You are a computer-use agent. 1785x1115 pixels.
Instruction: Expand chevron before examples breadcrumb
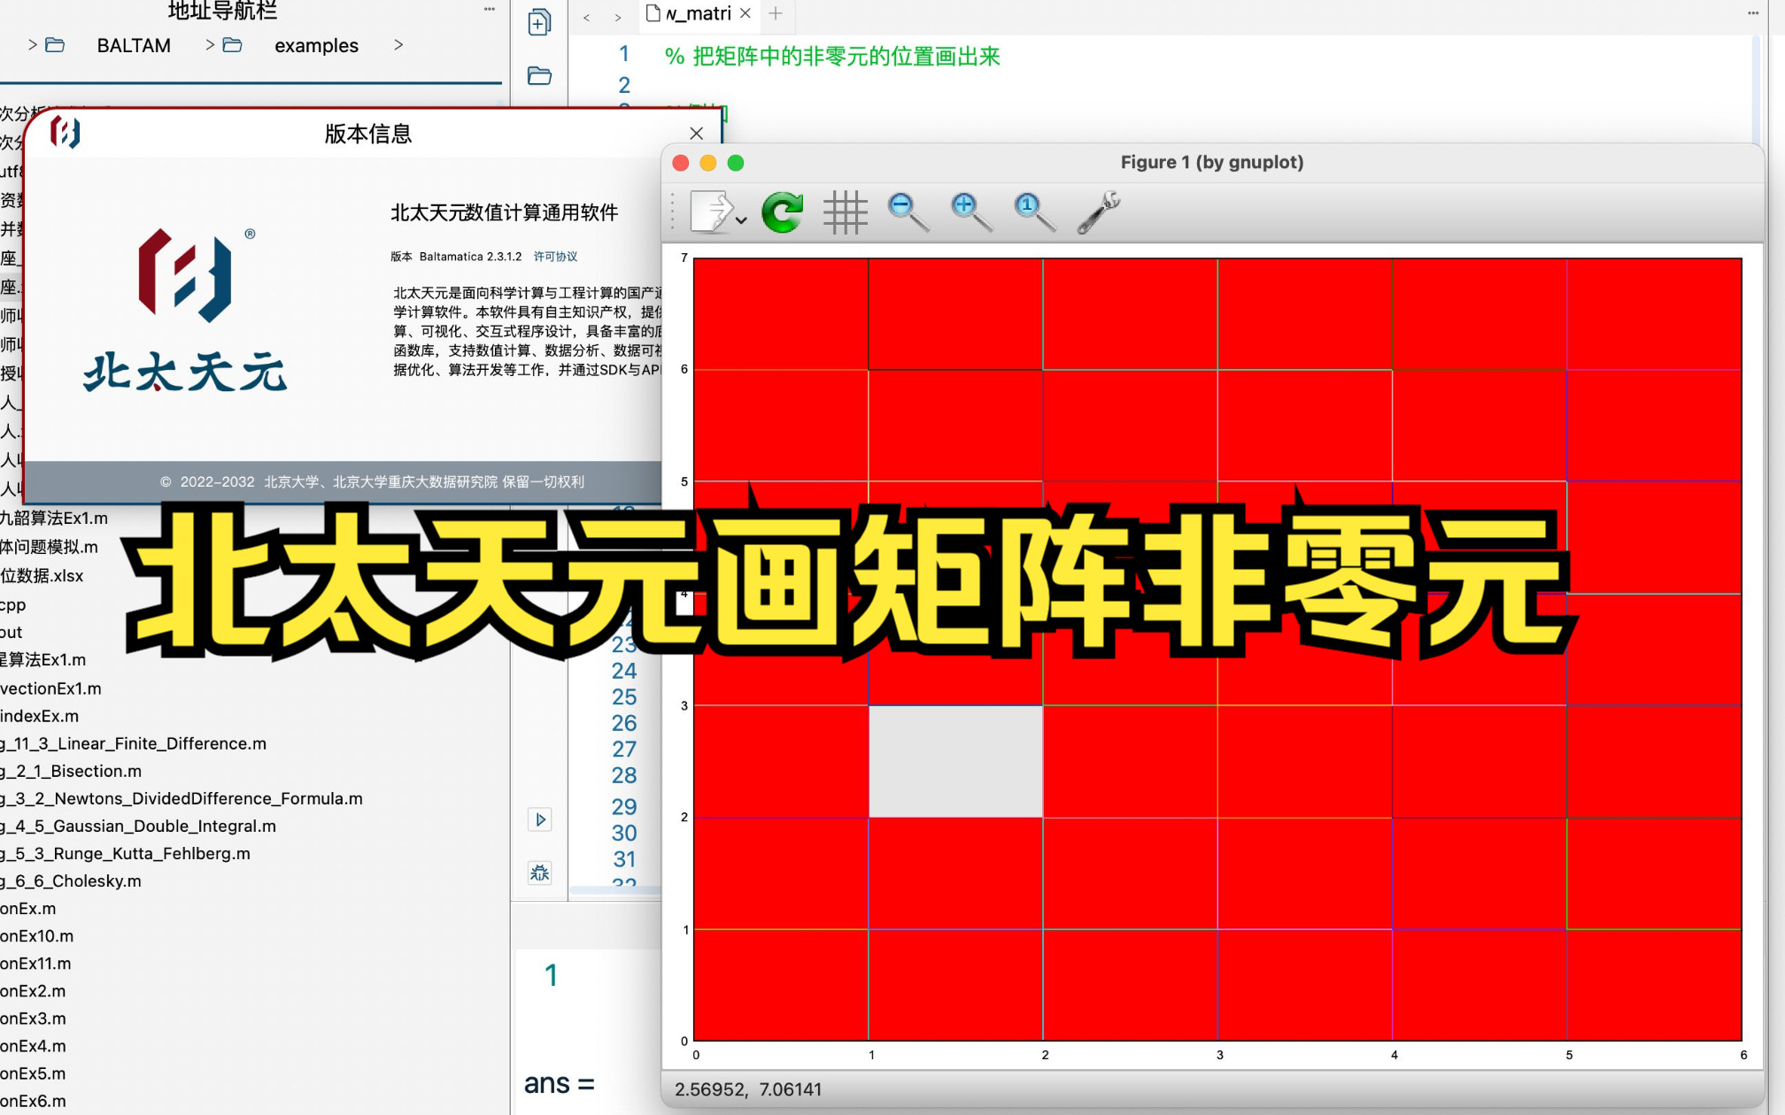pos(210,44)
